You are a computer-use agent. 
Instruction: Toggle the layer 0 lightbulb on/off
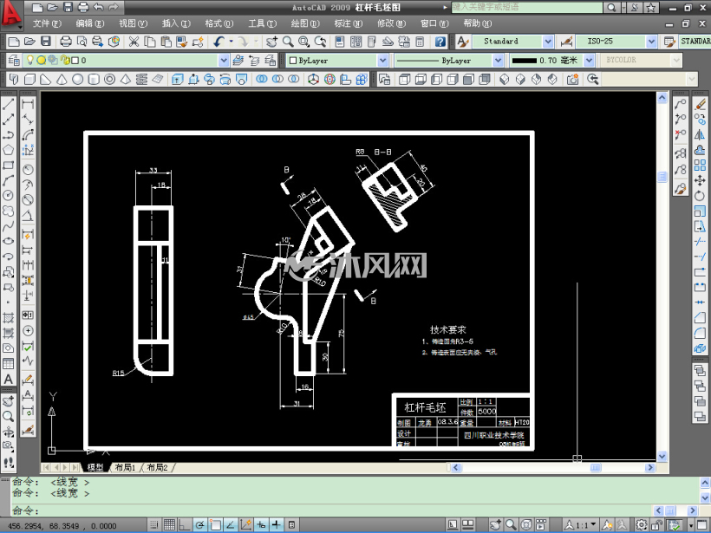click(30, 60)
